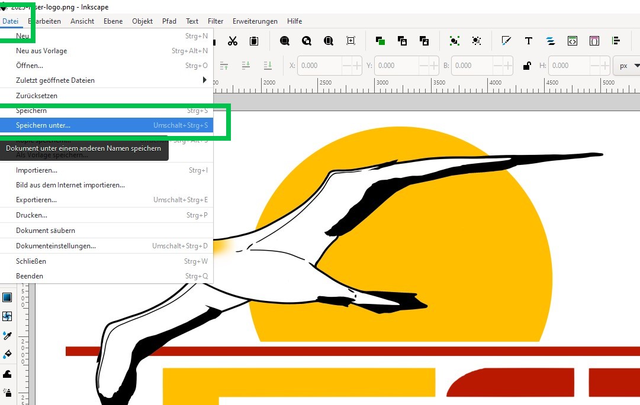Open the Ebene menu

pyautogui.click(x=113, y=21)
